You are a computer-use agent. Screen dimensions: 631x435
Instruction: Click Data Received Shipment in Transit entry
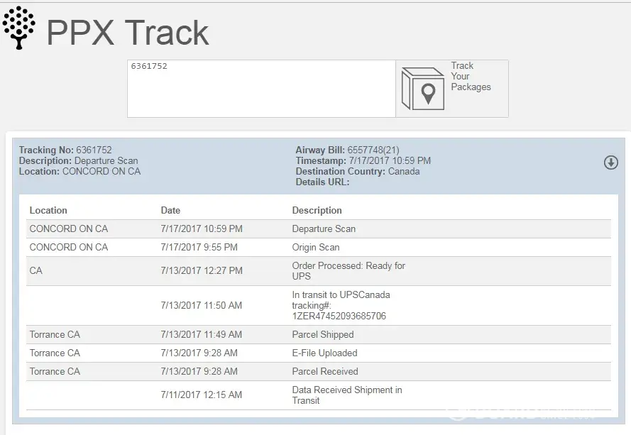point(346,395)
